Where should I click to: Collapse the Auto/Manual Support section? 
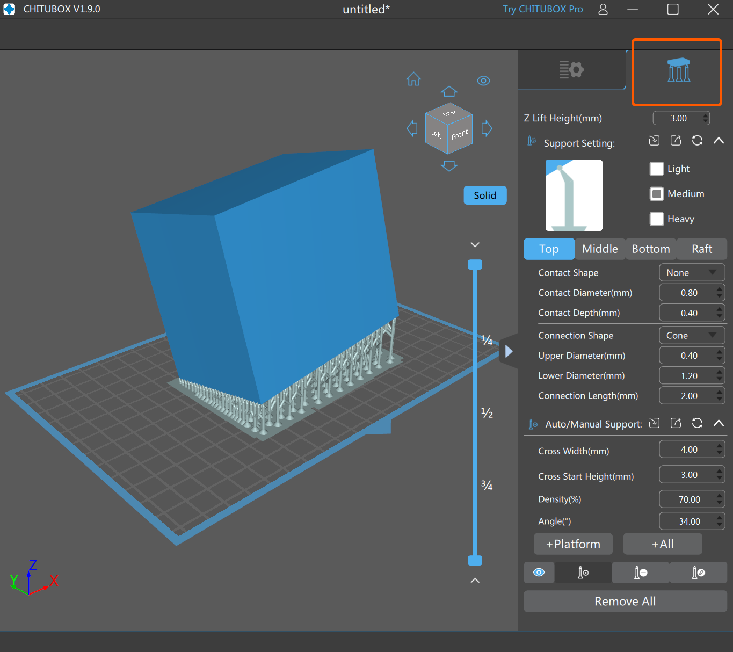[x=719, y=423]
